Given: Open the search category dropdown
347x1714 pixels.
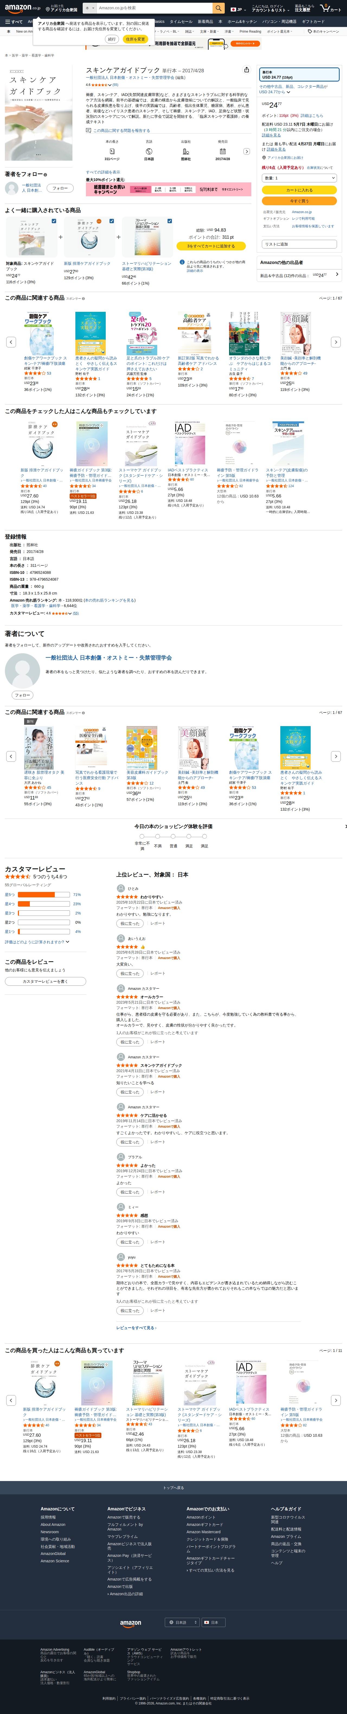Looking at the screenshot, I should [89, 8].
